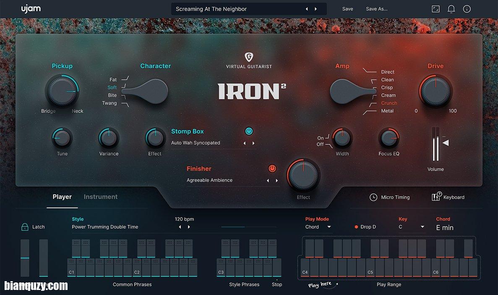Select the Bite character
The image size is (498, 295).
pos(112,95)
